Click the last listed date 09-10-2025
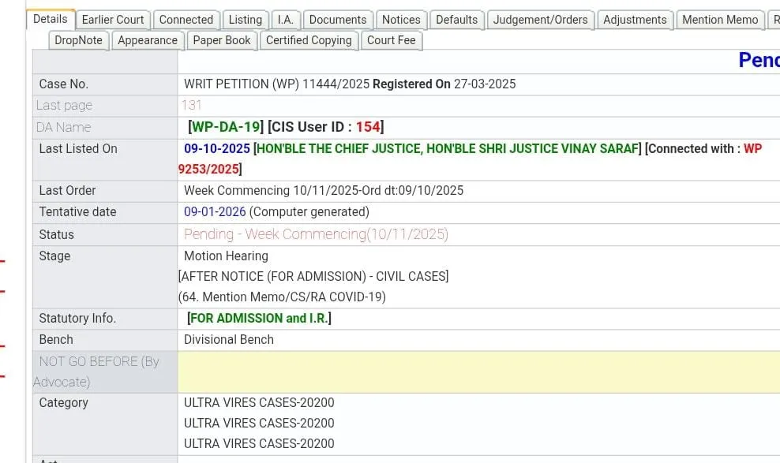 (217, 148)
